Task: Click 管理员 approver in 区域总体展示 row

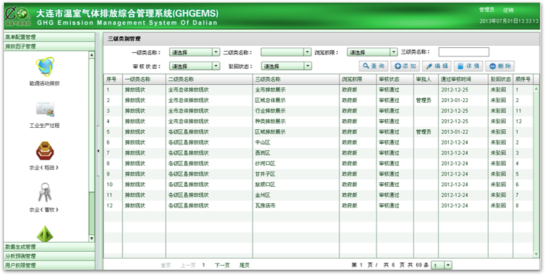Action: point(423,100)
